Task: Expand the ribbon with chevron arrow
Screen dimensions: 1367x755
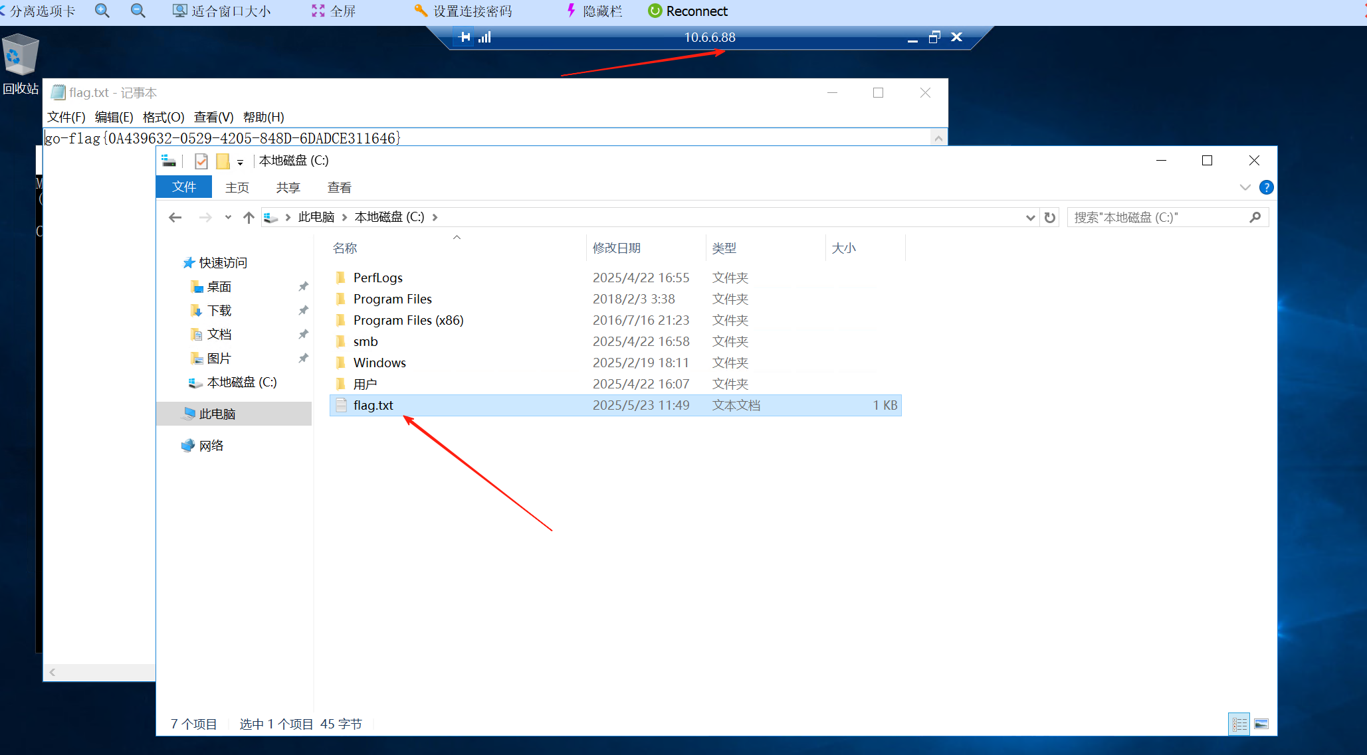Action: pos(1245,187)
